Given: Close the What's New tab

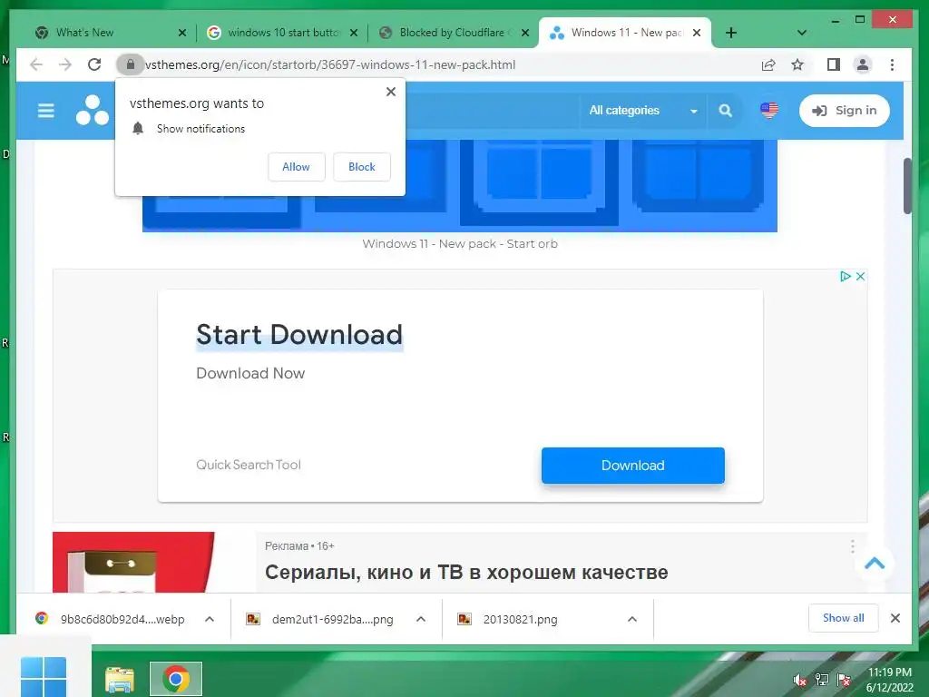Looking at the screenshot, I should 182,33.
